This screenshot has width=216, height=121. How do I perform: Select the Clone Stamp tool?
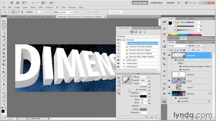click(x=4, y=53)
